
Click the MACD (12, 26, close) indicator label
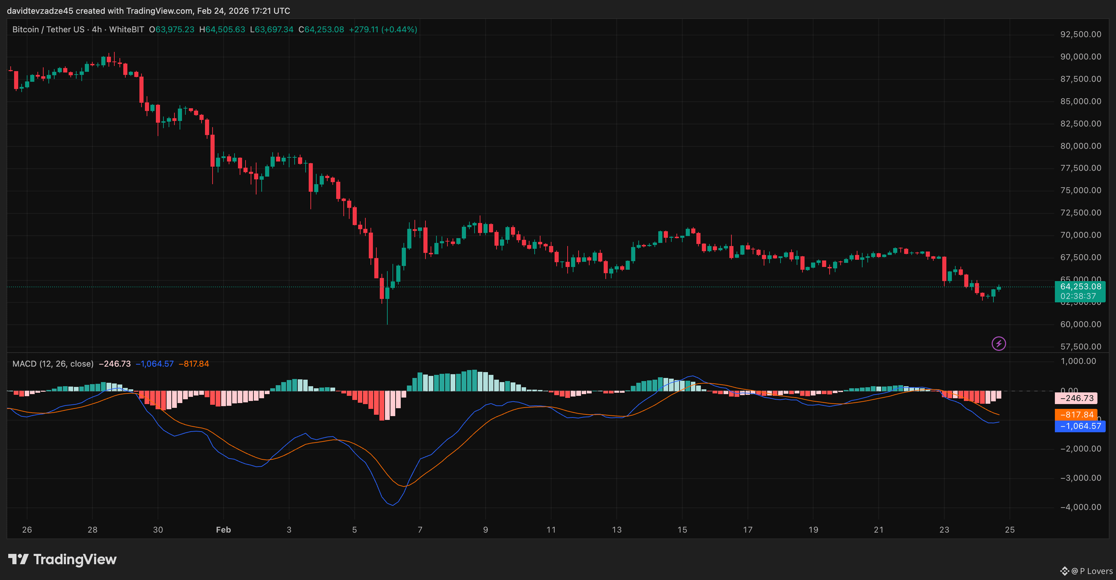(x=53, y=364)
